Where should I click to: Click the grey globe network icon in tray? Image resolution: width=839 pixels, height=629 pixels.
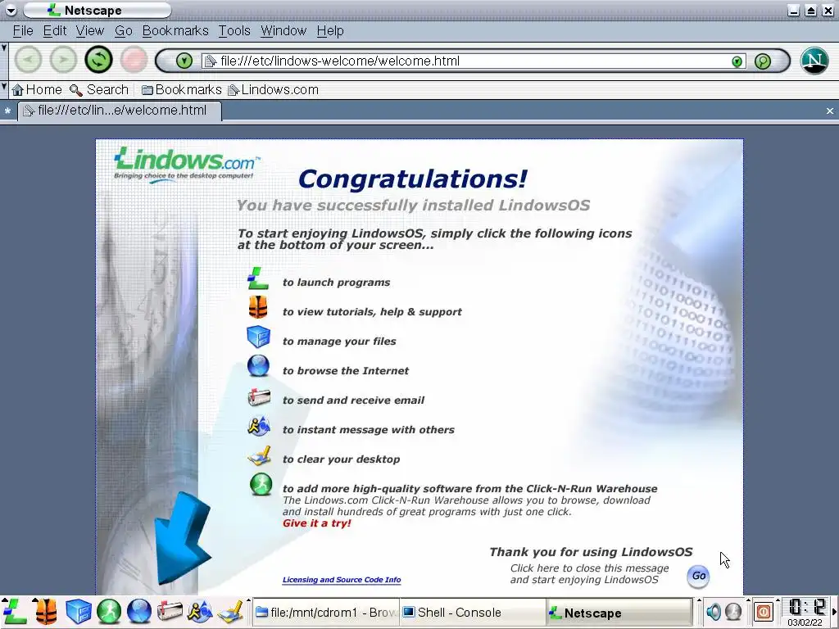733,611
